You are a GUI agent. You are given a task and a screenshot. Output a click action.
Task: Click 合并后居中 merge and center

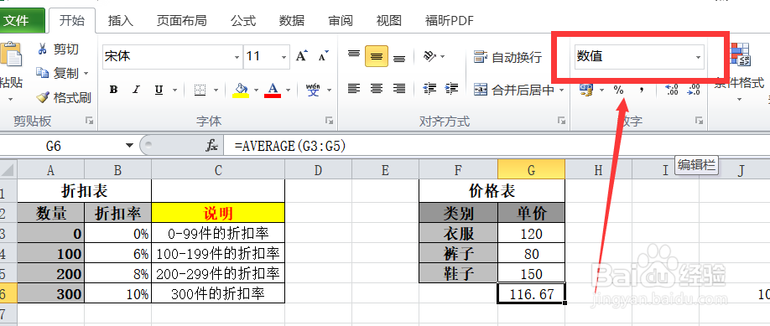click(513, 90)
